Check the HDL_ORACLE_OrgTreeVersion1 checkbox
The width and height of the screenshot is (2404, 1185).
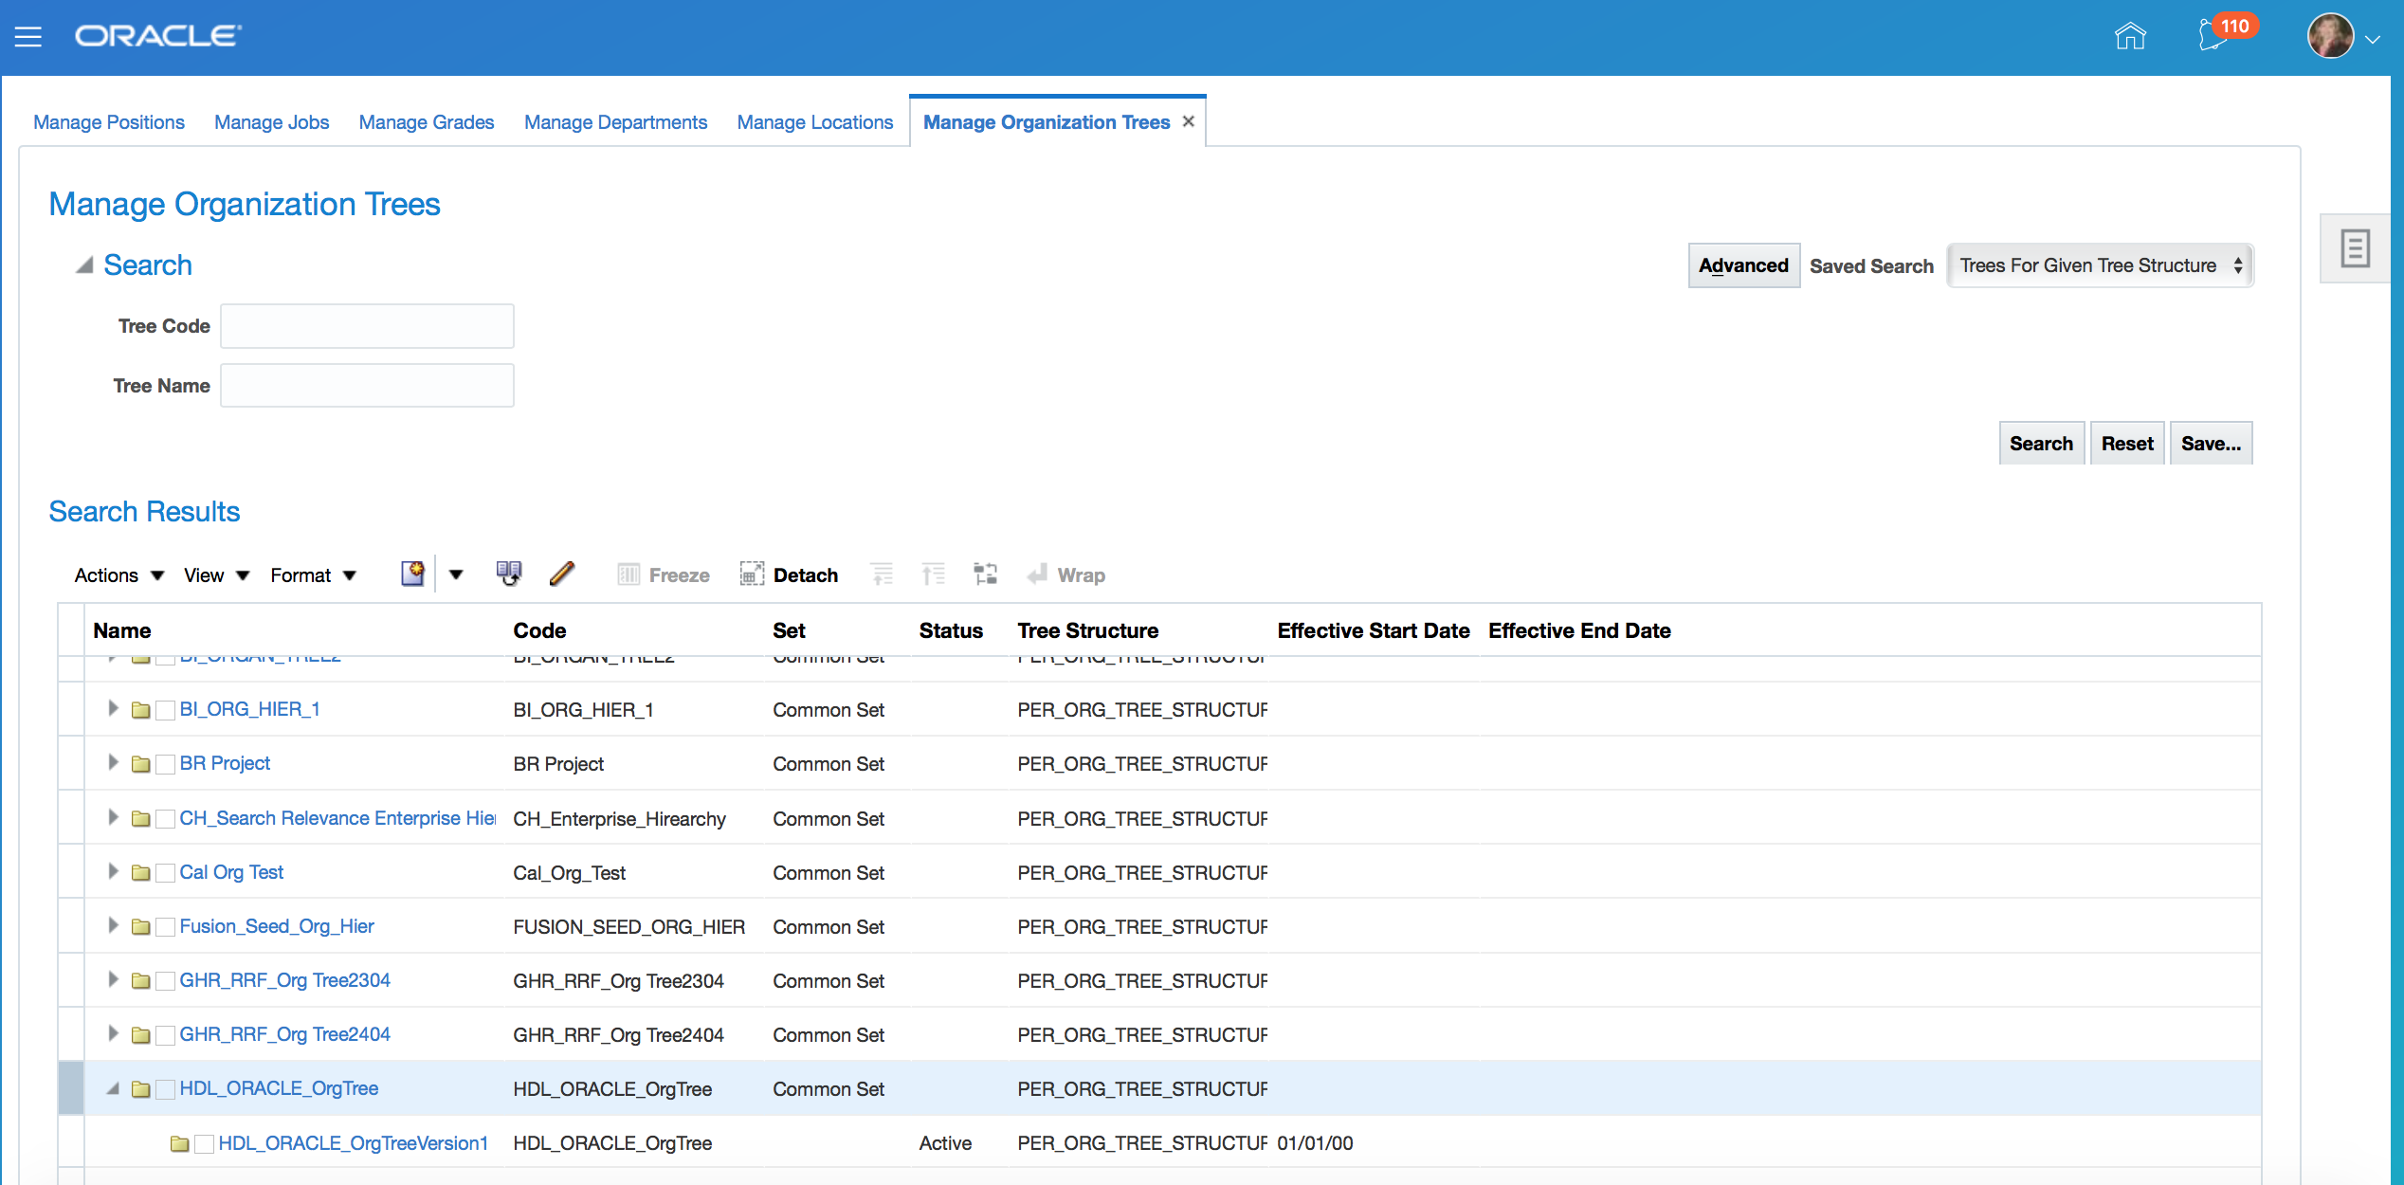[x=204, y=1144]
